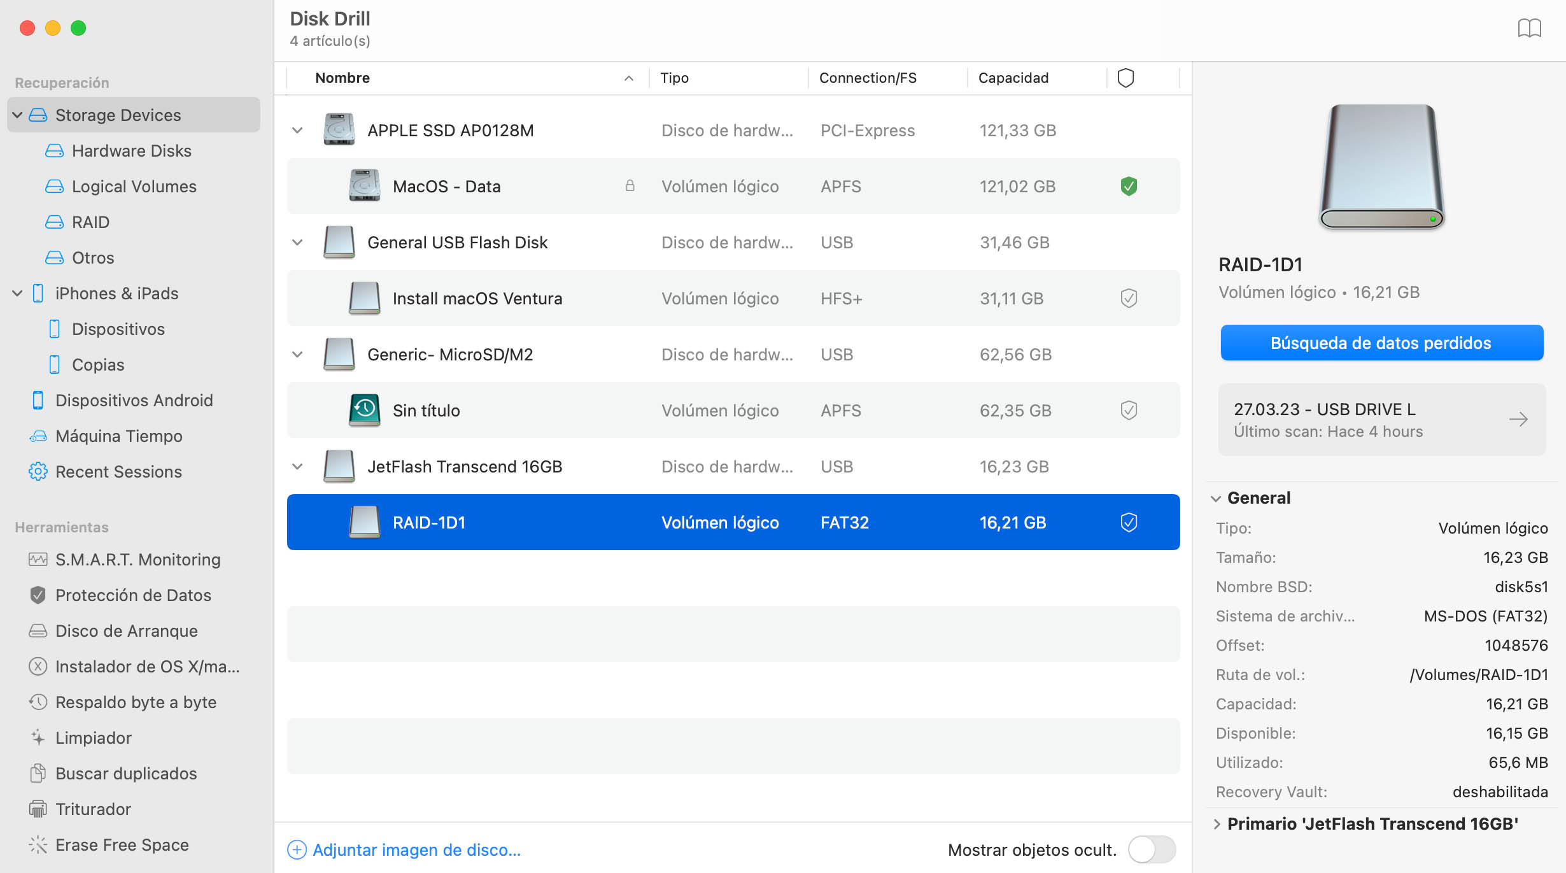Click the disk5s1 BSD name value
The width and height of the screenshot is (1566, 873).
[1521, 587]
